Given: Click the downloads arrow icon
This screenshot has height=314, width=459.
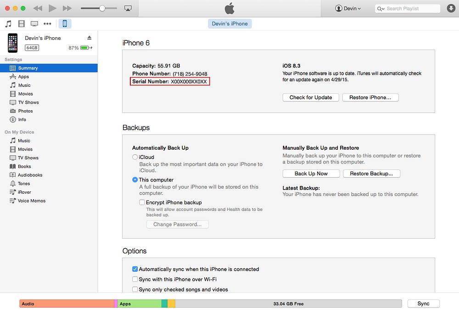Looking at the screenshot, I should [x=451, y=8].
